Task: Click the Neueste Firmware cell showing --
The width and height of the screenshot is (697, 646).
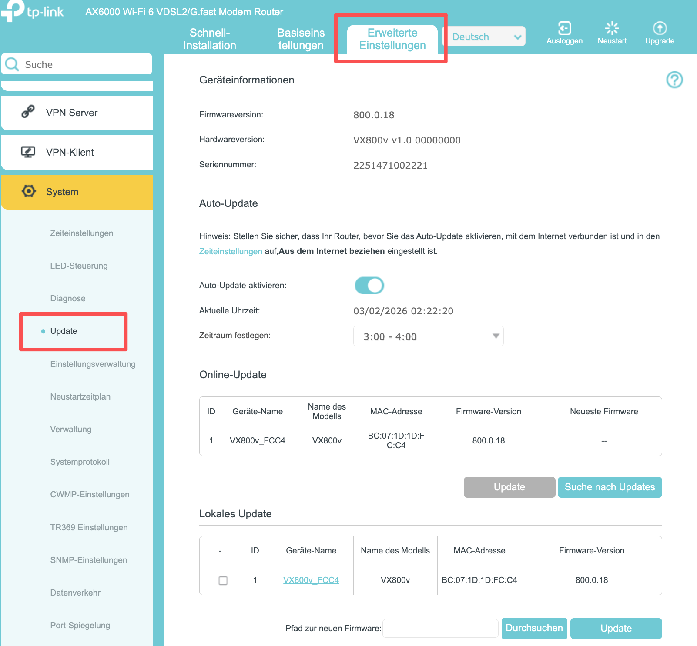Action: coord(604,441)
